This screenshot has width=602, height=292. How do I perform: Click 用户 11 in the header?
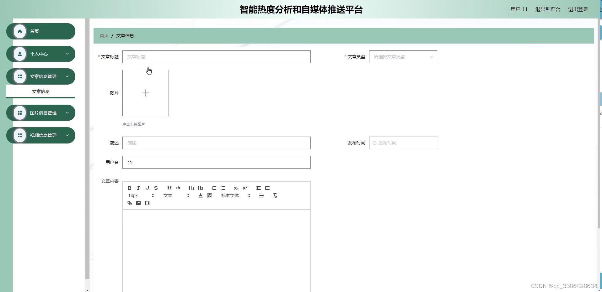[519, 9]
